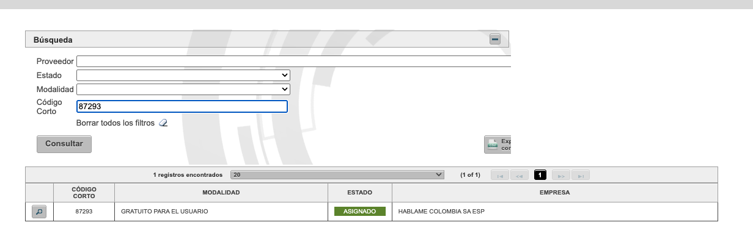Click the Búsqueda panel title
Image resolution: width=753 pixels, height=236 pixels.
[x=53, y=40]
